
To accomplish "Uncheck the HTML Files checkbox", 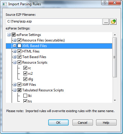I will 19,51.
